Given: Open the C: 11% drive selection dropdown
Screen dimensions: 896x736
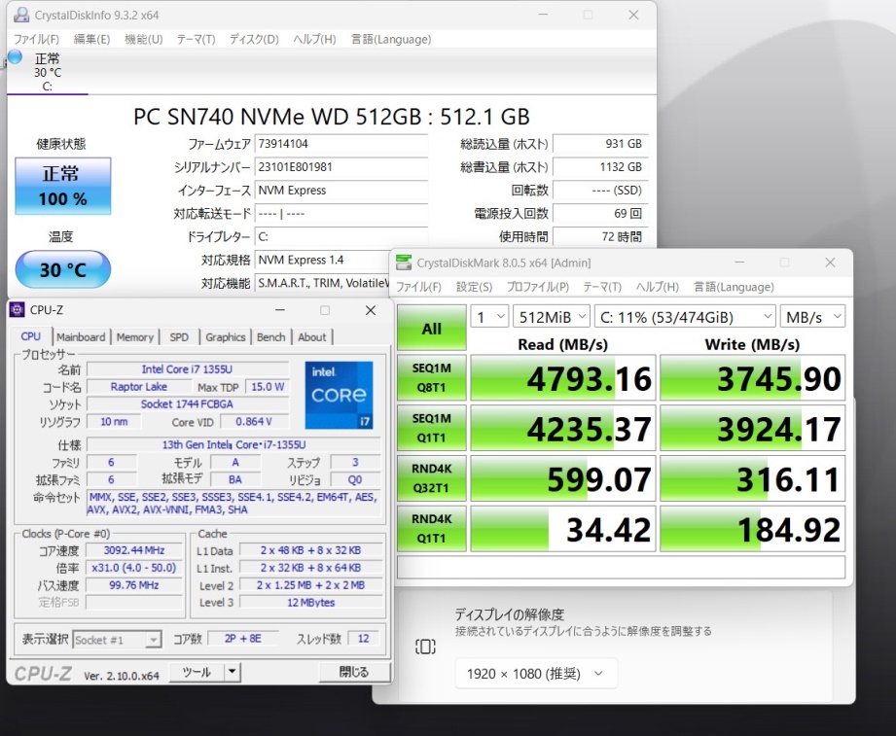Looking at the screenshot, I should pos(685,317).
